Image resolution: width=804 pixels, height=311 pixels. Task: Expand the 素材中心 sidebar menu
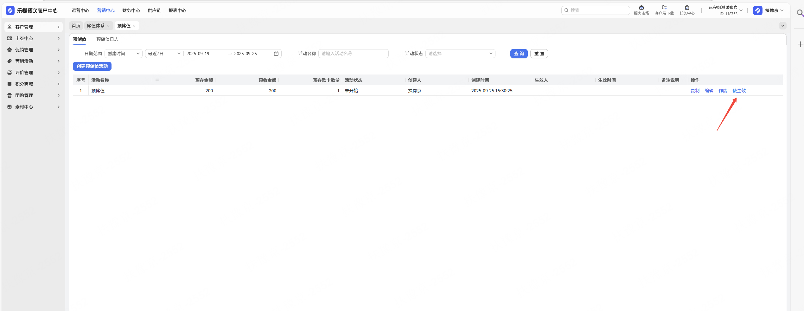pos(59,107)
